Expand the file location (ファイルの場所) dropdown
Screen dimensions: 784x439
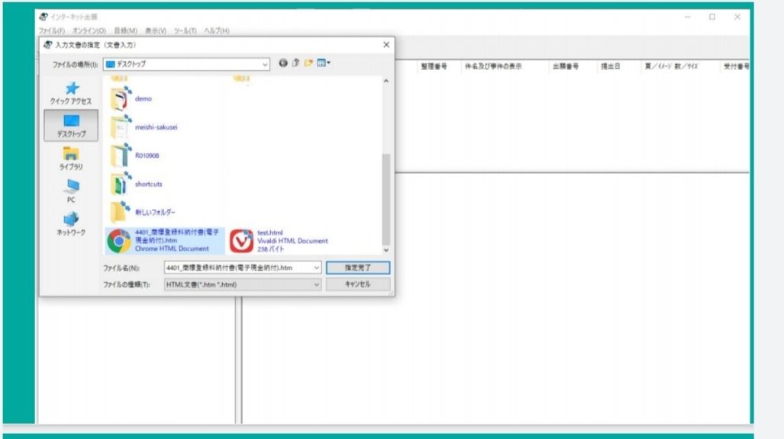click(x=265, y=64)
